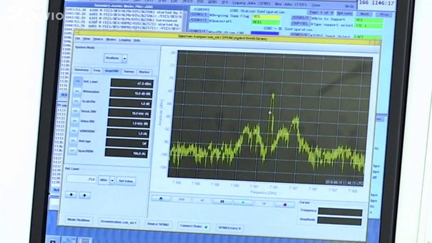Click the eject button in playback bar
The width and height of the screenshot is (432, 243).
pos(161,199)
